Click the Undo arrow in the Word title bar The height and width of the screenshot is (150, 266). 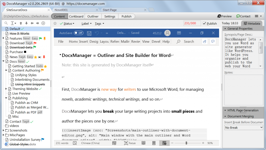[x=97, y=33]
